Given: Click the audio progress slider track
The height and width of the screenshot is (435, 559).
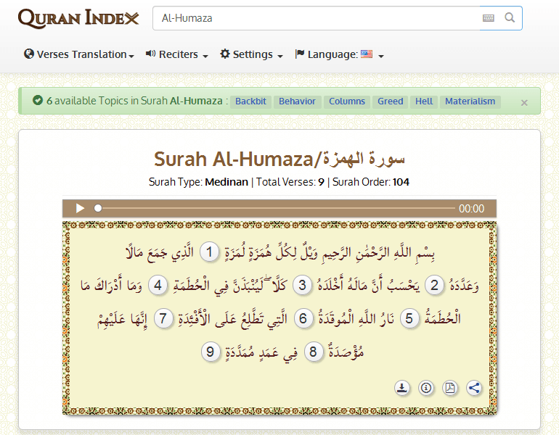Looking at the screenshot, I should point(276,209).
